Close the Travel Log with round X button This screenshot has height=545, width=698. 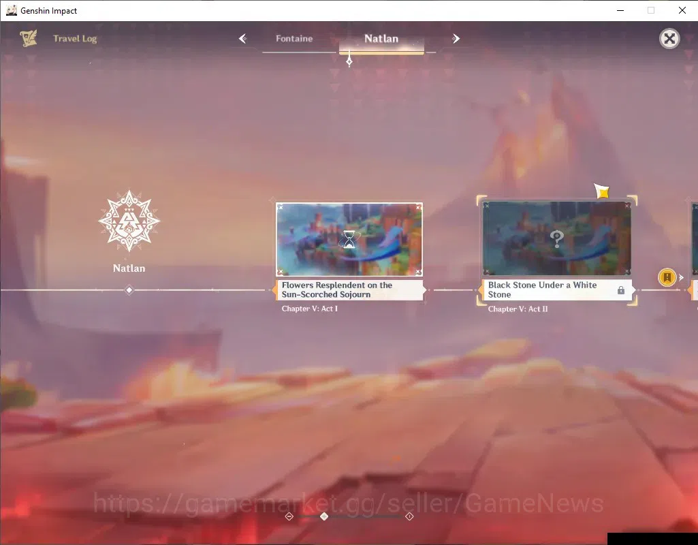669,39
